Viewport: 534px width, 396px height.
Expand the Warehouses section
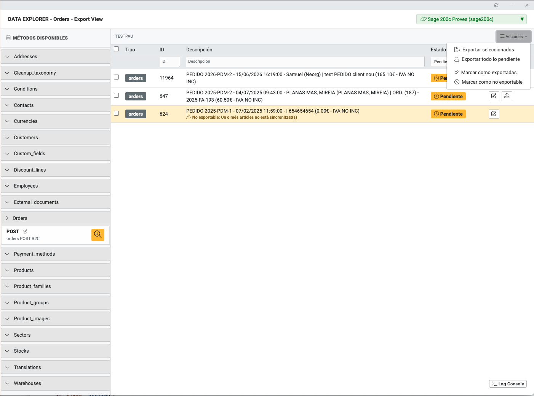pos(56,383)
